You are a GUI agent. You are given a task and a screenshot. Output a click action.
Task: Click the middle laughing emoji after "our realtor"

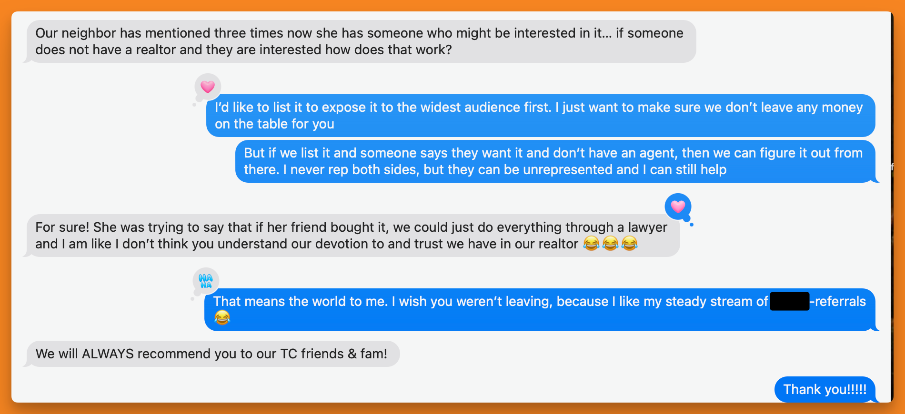tap(610, 244)
